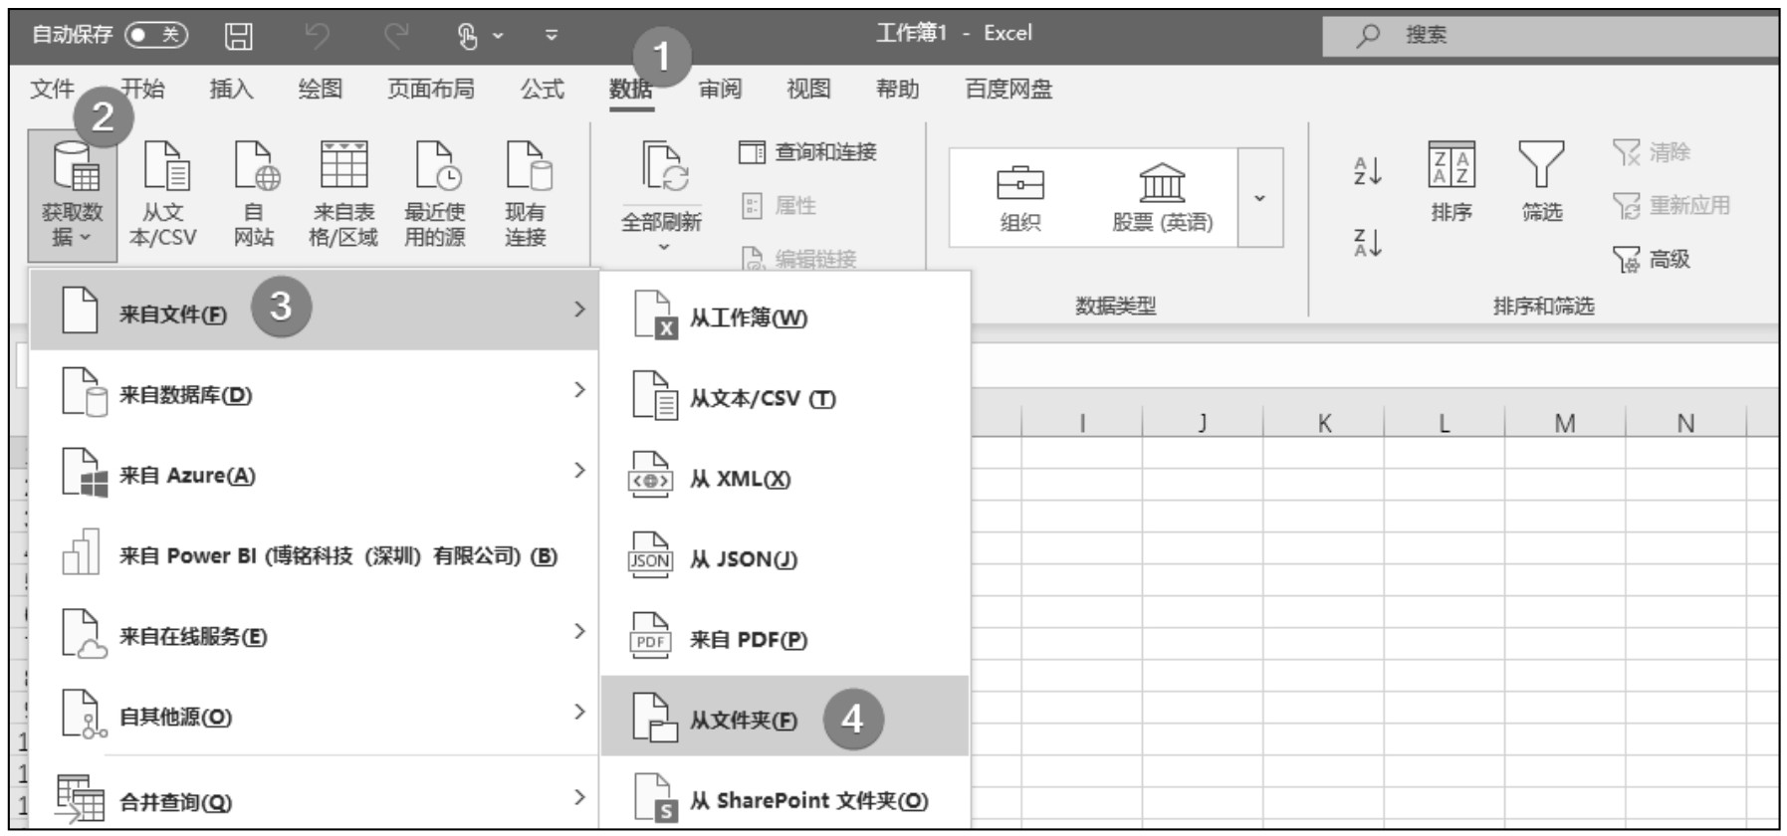Image resolution: width=1787 pixels, height=836 pixels.
Task: Choose 从 JSON(J) in the submenu
Action: pos(785,558)
